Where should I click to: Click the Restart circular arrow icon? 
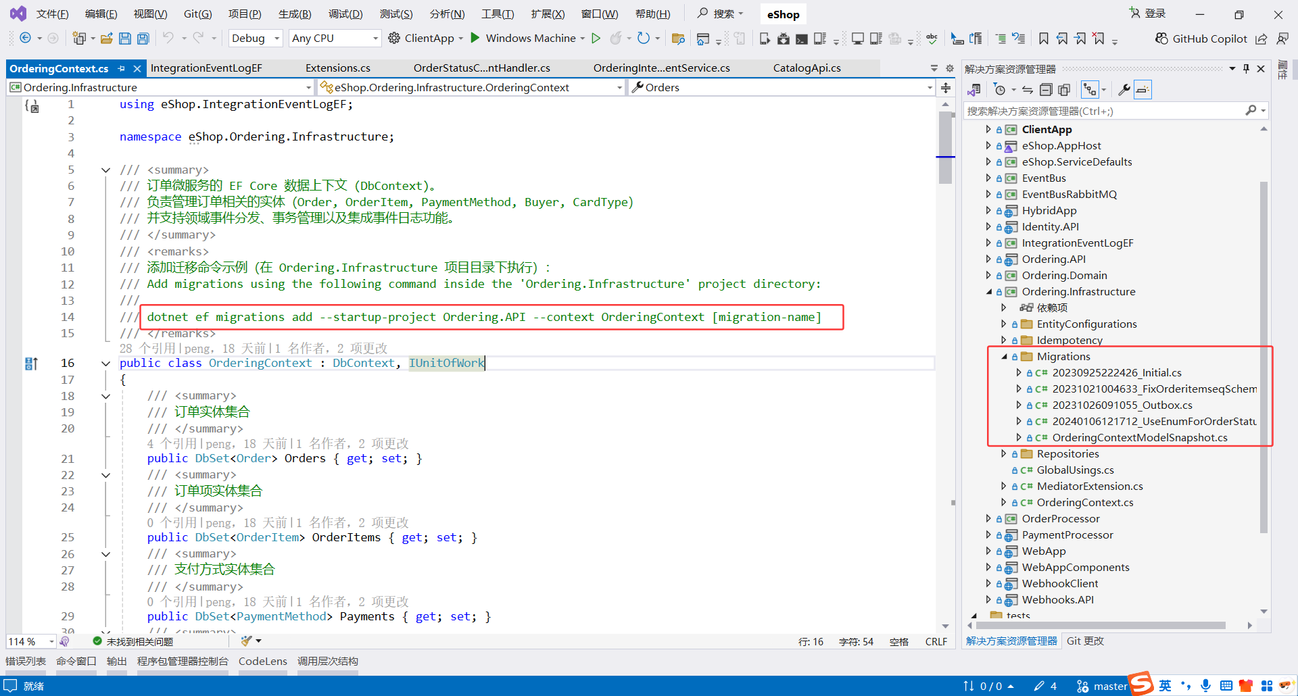[644, 39]
